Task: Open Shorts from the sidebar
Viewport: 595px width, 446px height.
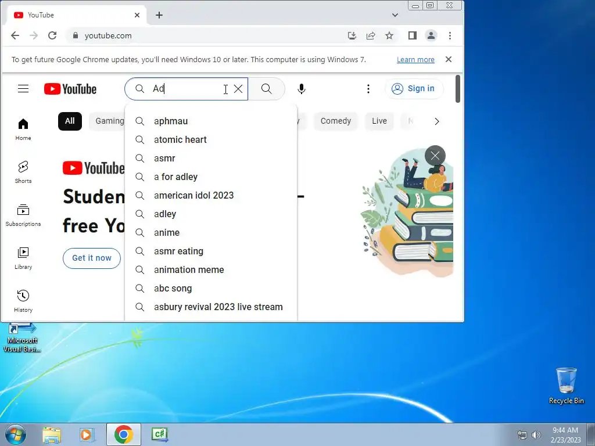Action: pyautogui.click(x=23, y=172)
